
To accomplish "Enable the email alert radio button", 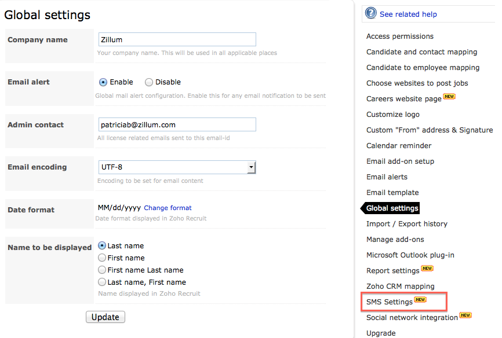I will (103, 82).
